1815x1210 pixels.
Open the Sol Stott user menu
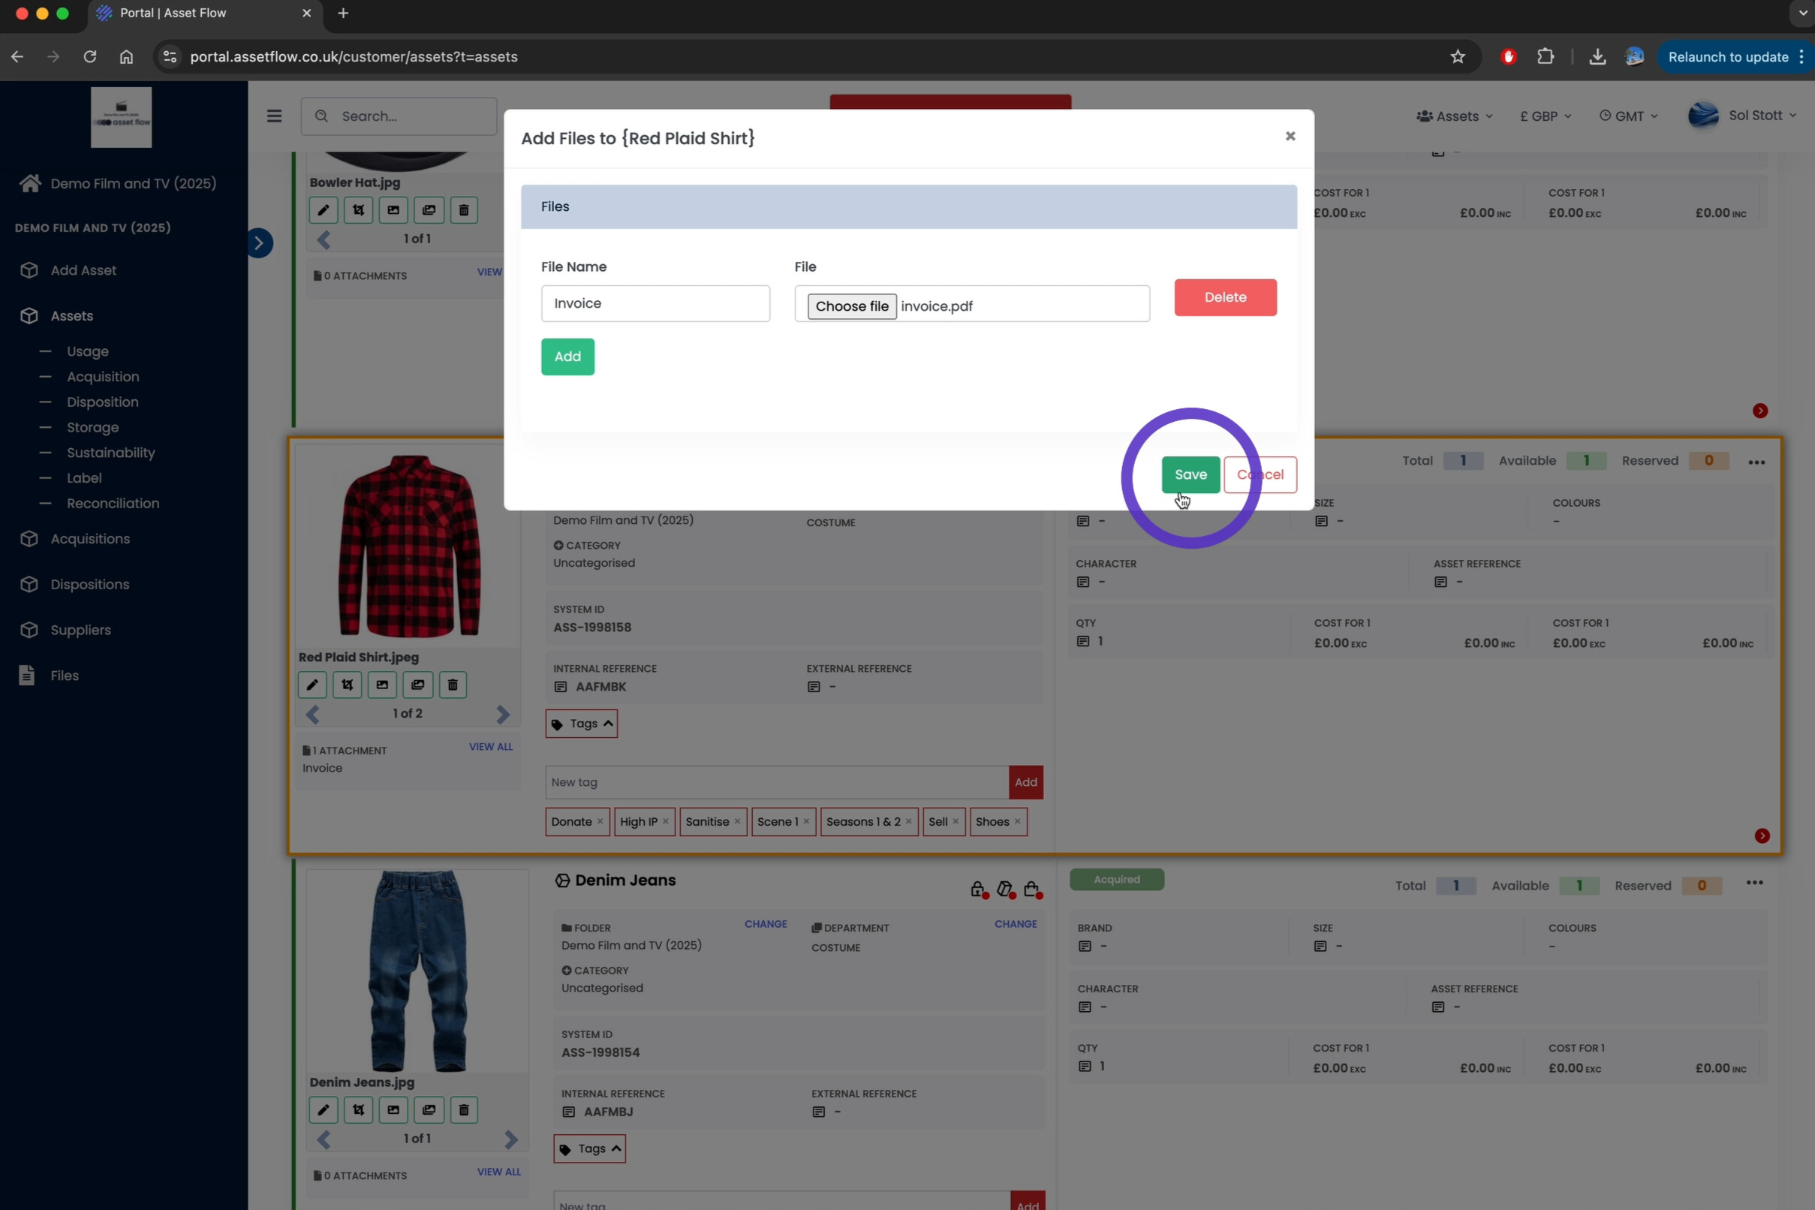click(1741, 116)
